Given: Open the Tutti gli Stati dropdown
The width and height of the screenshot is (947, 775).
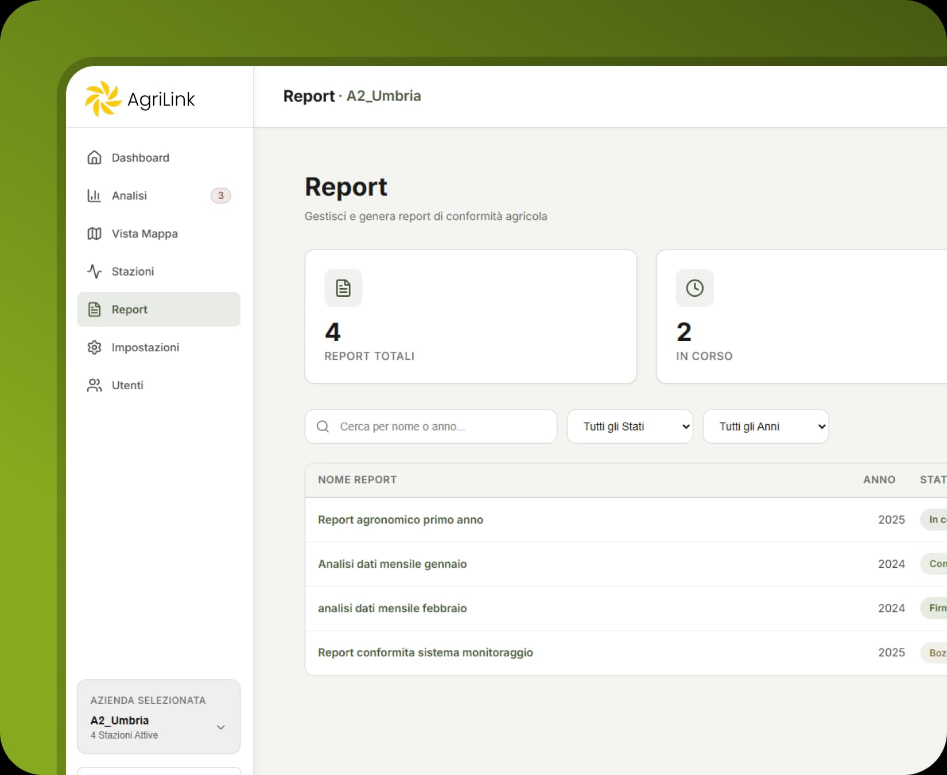Looking at the screenshot, I should 630,427.
